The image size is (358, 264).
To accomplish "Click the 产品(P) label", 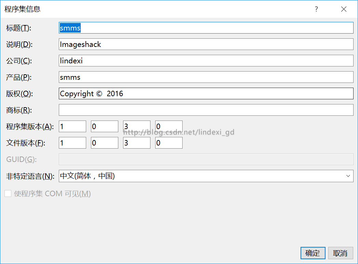I will click(19, 77).
